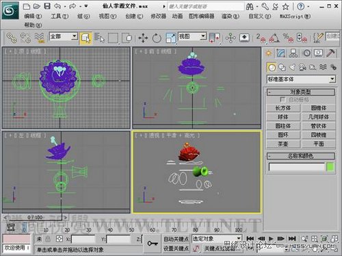Image resolution: width=342 pixels, height=256 pixels.
Task: Select the Shapes category icon
Action: pos(282,67)
